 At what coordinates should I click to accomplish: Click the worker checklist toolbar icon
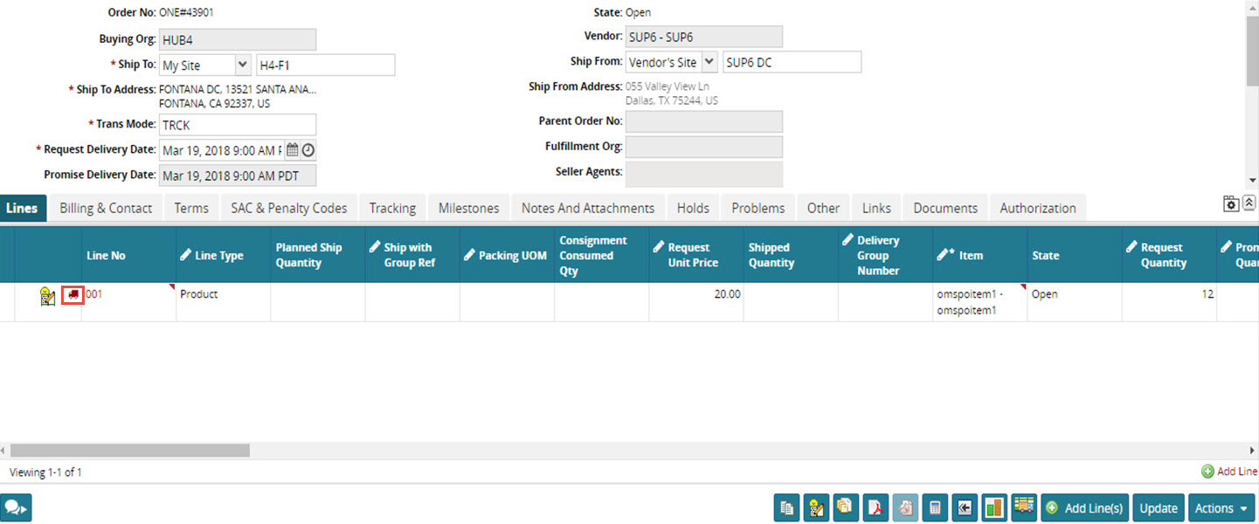pyautogui.click(x=816, y=507)
